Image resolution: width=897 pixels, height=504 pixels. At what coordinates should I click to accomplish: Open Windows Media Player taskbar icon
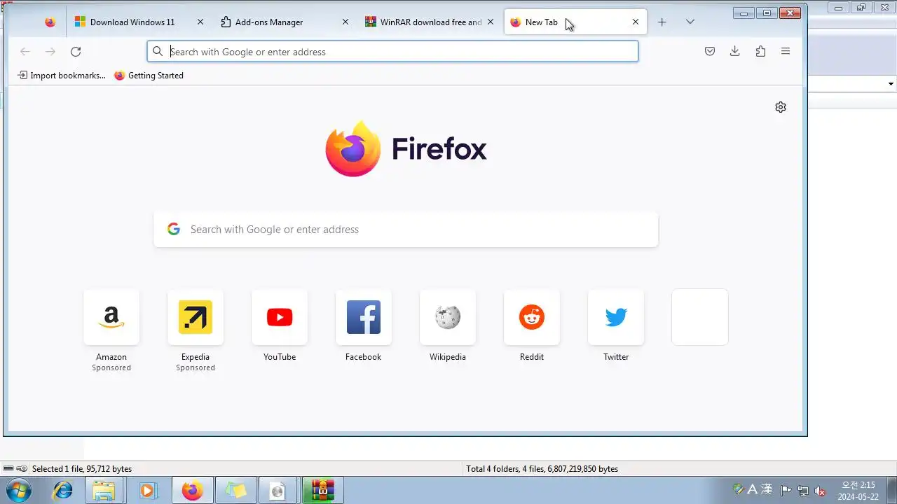148,491
